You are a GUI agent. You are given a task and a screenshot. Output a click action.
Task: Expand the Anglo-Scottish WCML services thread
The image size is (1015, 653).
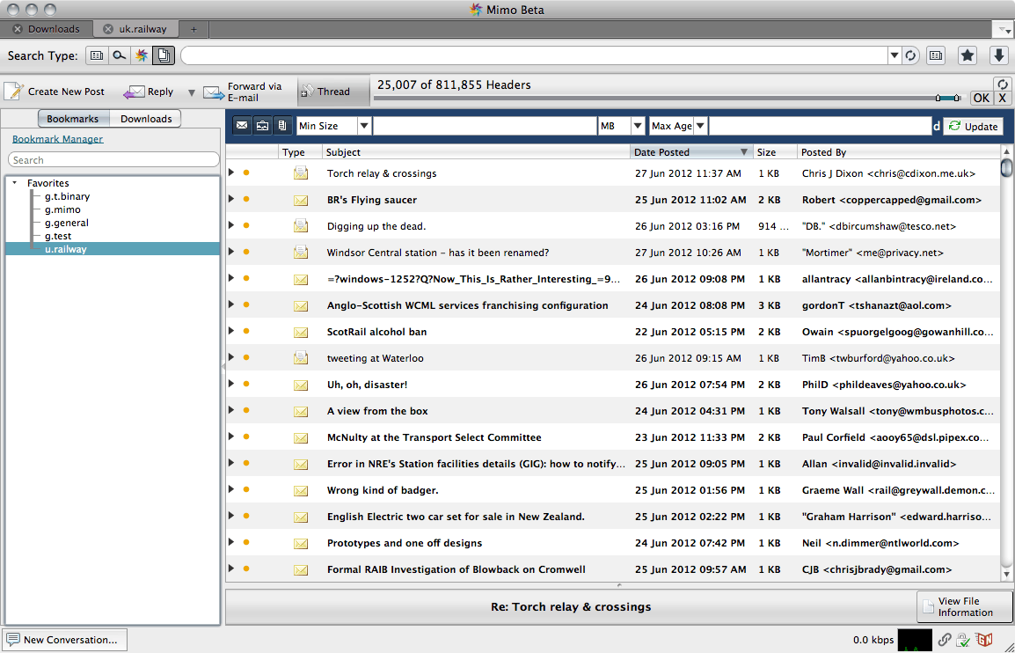(231, 304)
